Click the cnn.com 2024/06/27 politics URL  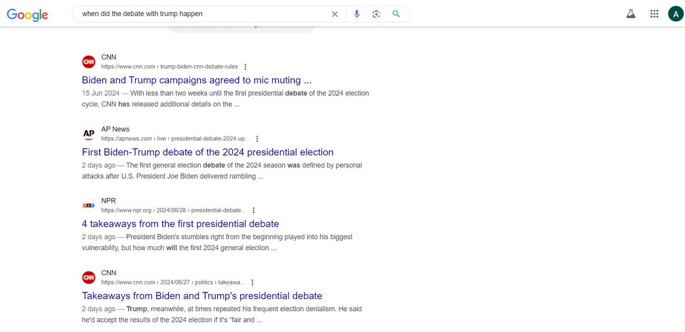173,282
